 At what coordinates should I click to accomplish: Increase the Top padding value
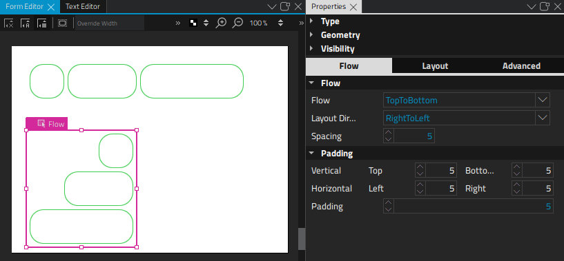pyautogui.click(x=420, y=167)
